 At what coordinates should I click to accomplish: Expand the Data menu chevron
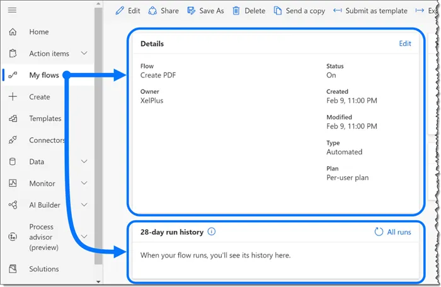point(84,162)
